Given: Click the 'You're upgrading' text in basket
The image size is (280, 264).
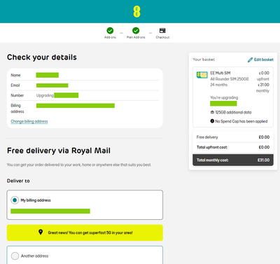Looking at the screenshot, I should point(224,97).
